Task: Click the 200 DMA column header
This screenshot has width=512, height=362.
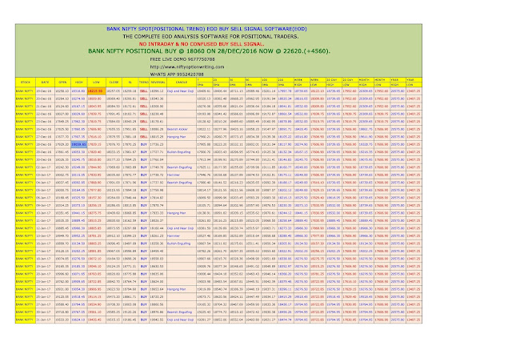Action: [x=285, y=82]
